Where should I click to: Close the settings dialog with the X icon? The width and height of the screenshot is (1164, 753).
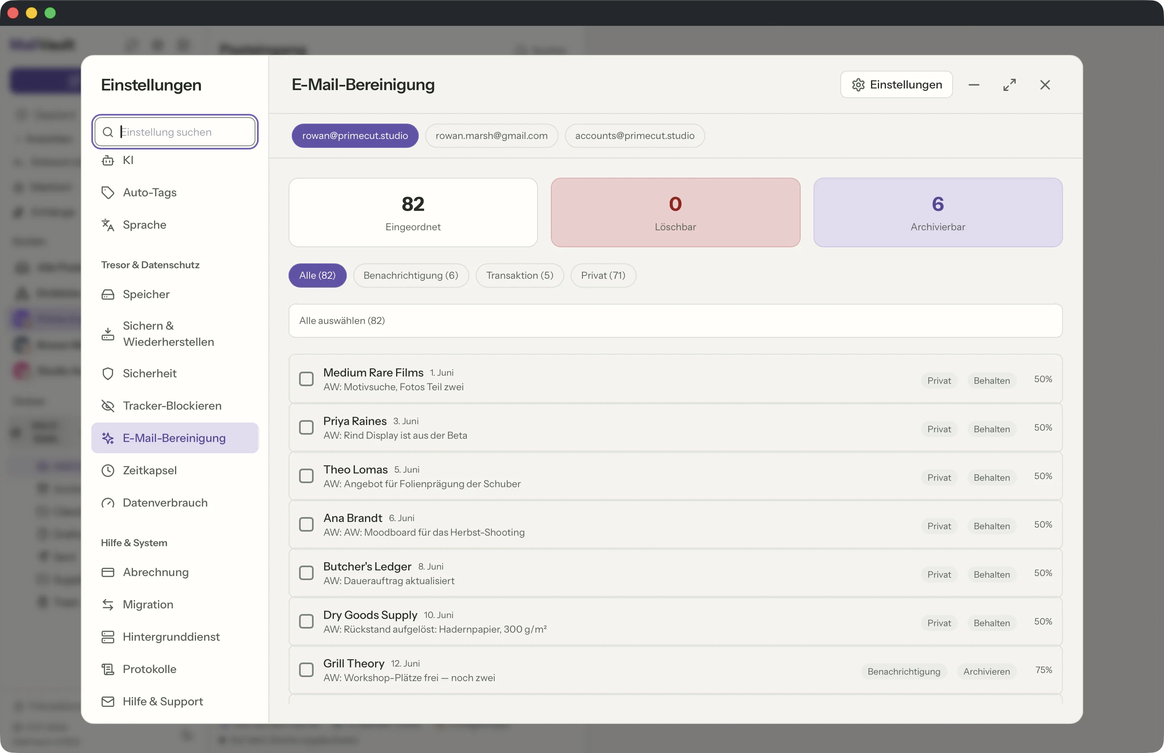click(1045, 84)
